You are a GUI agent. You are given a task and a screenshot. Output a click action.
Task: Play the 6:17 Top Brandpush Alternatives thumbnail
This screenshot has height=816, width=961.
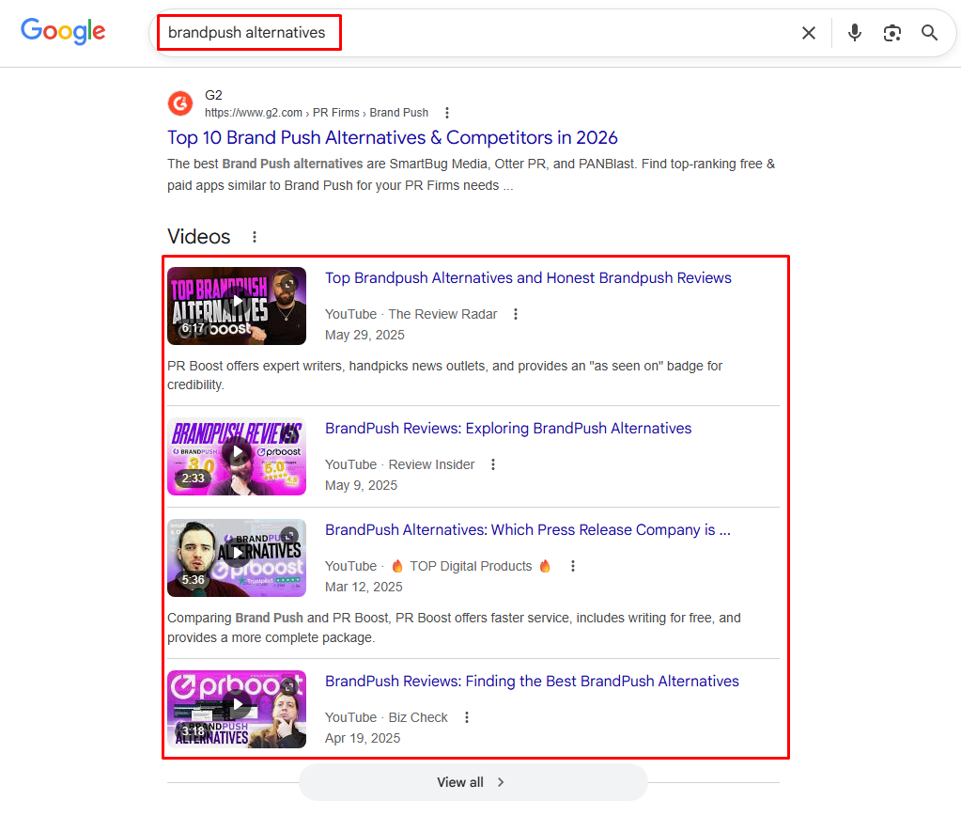[237, 306]
